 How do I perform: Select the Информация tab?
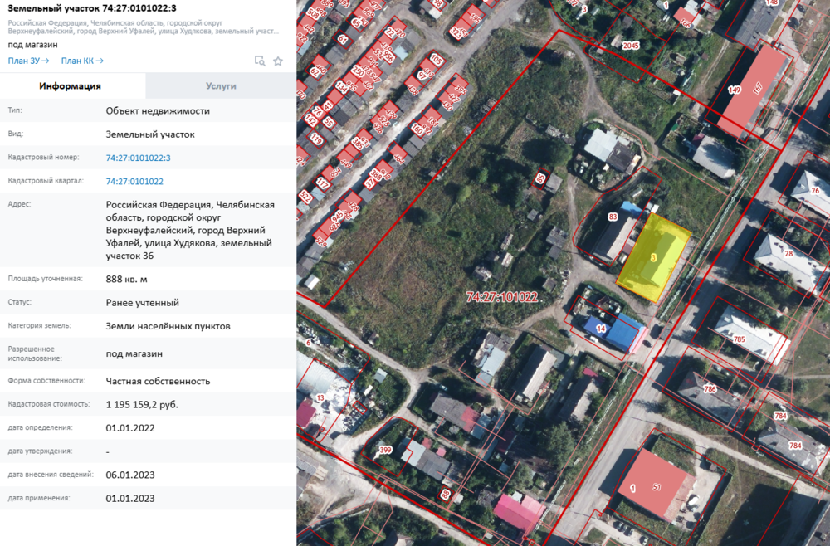pos(70,85)
